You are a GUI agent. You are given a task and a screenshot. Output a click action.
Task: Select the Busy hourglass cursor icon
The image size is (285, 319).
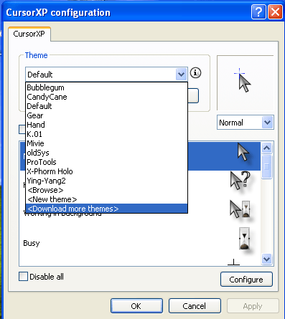coord(244,239)
